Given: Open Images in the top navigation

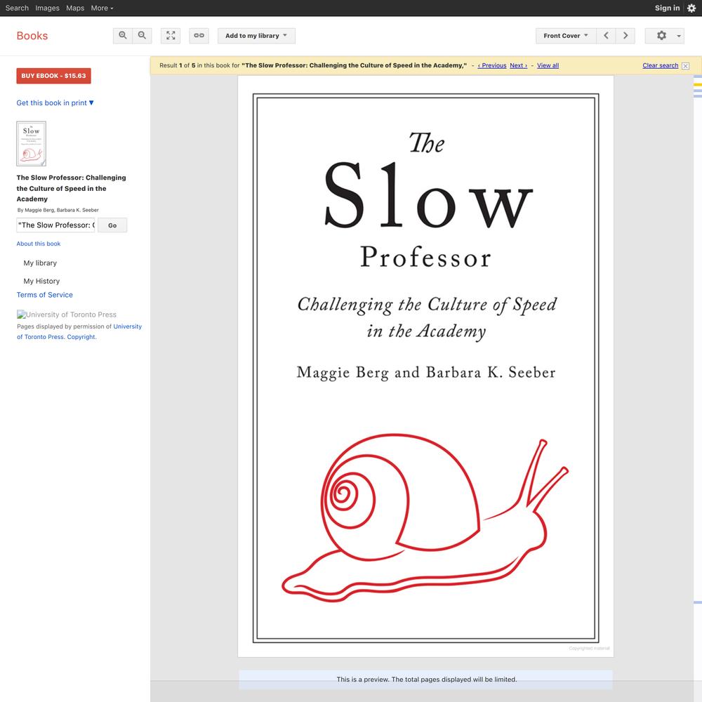Looking at the screenshot, I should pos(48,8).
